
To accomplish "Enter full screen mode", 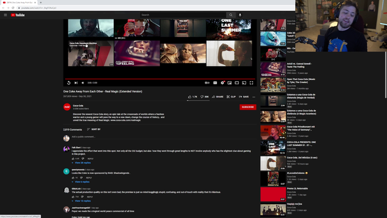I will pos(252,83).
